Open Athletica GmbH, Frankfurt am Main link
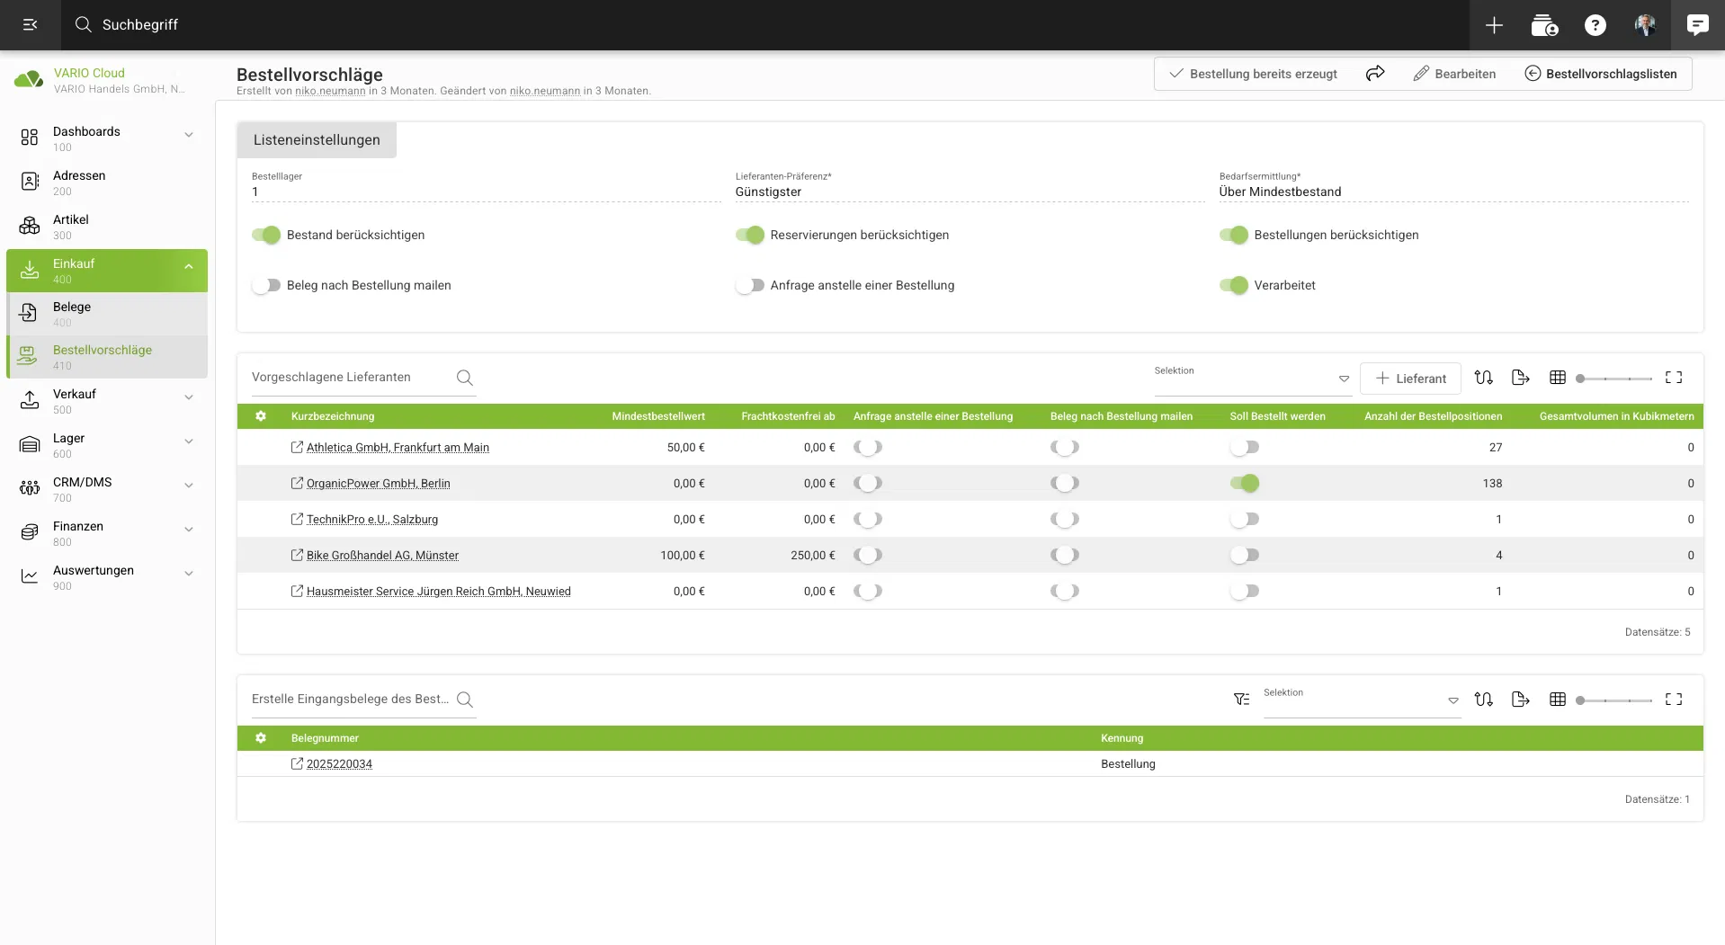1725x945 pixels. pos(398,448)
